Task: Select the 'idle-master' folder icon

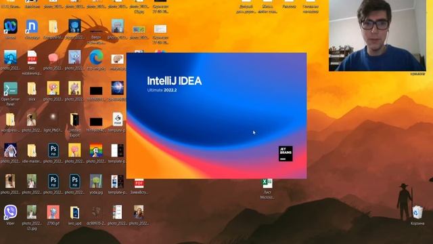Action: [x=32, y=150]
